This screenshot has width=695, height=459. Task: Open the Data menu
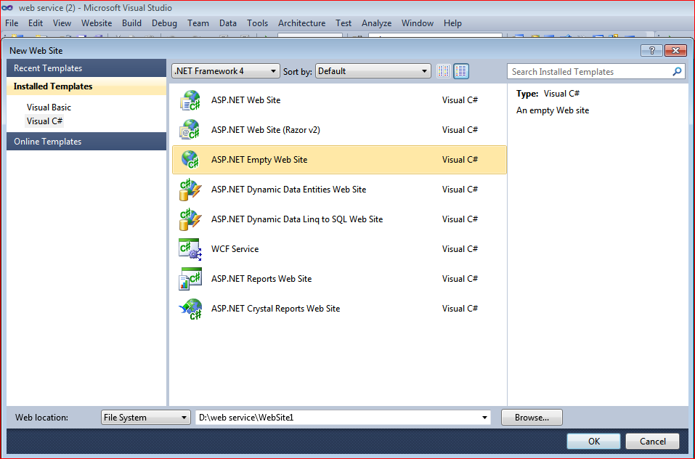(x=228, y=23)
